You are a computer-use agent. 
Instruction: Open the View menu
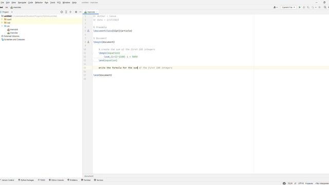(14, 3)
